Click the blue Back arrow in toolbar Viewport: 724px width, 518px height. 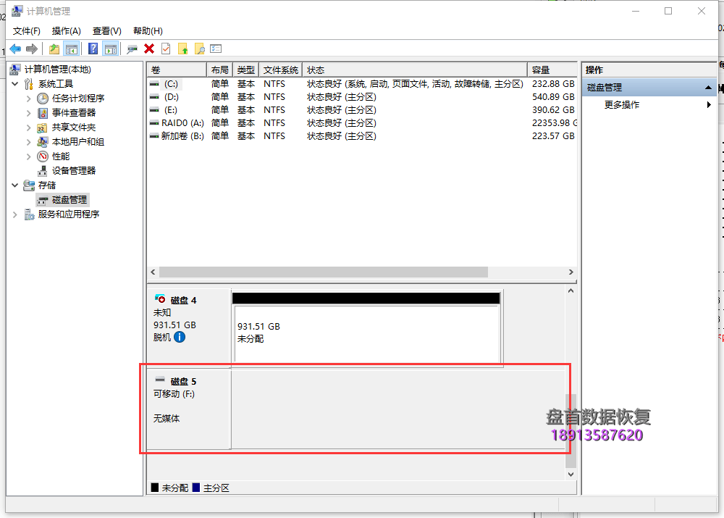coord(15,49)
